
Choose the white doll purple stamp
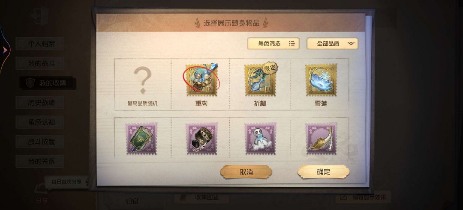260,139
